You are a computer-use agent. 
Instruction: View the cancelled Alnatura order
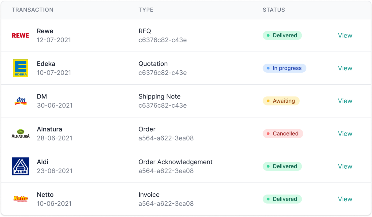pyautogui.click(x=345, y=134)
